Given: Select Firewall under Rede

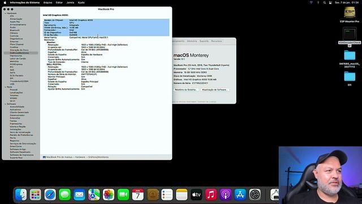Looking at the screenshot, I should tap(14, 90).
